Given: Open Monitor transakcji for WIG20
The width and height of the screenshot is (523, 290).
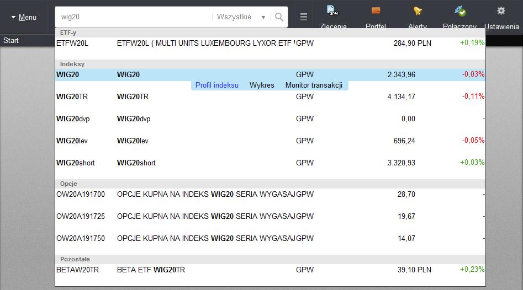Looking at the screenshot, I should 314,85.
